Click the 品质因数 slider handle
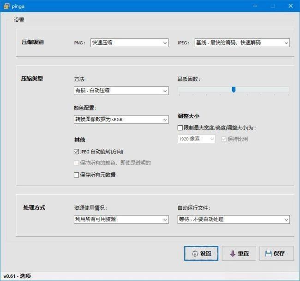The image size is (300, 281). click(x=234, y=90)
